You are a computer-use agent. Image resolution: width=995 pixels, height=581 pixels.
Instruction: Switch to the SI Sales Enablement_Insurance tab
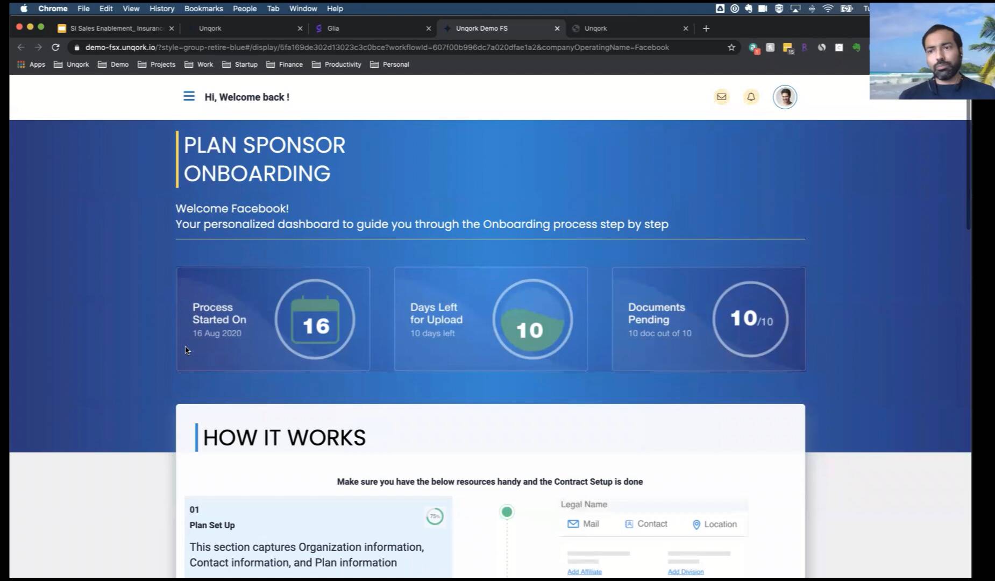(116, 28)
